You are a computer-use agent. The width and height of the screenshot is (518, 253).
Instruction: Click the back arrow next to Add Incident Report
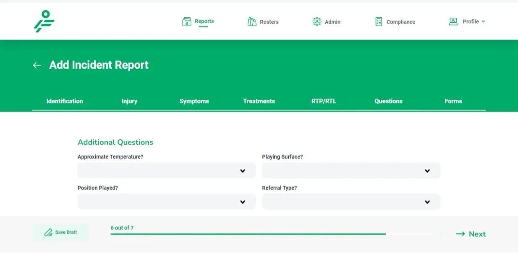(x=37, y=65)
